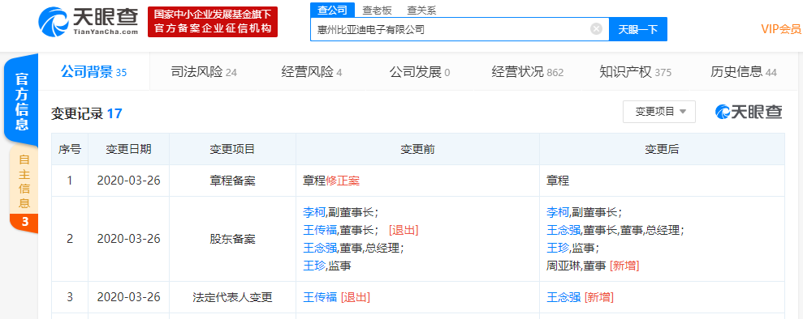Click 李柯 in the 变更后 column

point(559,212)
